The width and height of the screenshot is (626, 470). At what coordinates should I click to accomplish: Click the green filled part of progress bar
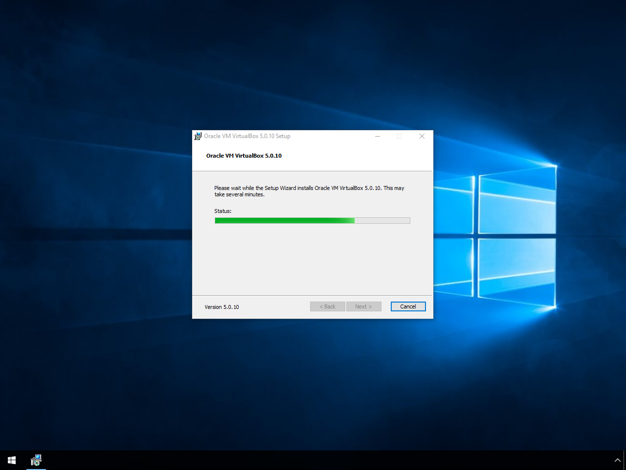(284, 221)
